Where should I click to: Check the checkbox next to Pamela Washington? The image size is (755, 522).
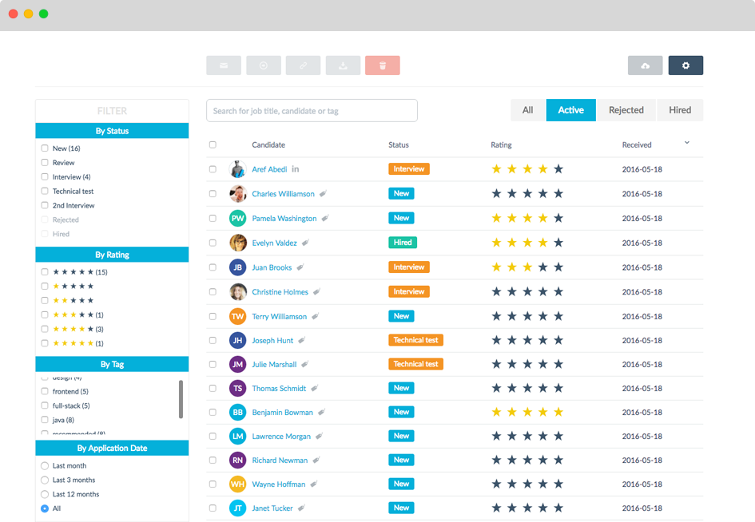[x=213, y=218]
